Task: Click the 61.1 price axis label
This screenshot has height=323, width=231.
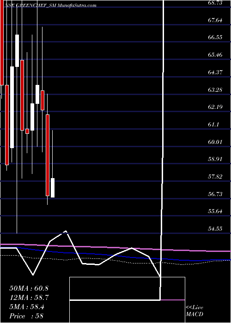Action: click(213, 125)
